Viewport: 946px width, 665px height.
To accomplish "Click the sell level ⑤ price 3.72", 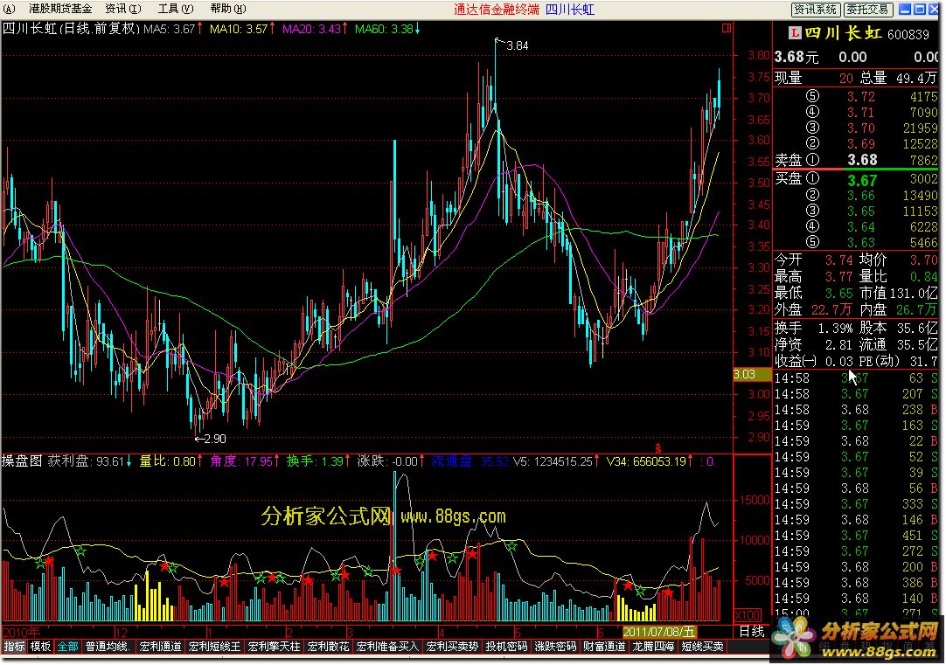I will 860,96.
